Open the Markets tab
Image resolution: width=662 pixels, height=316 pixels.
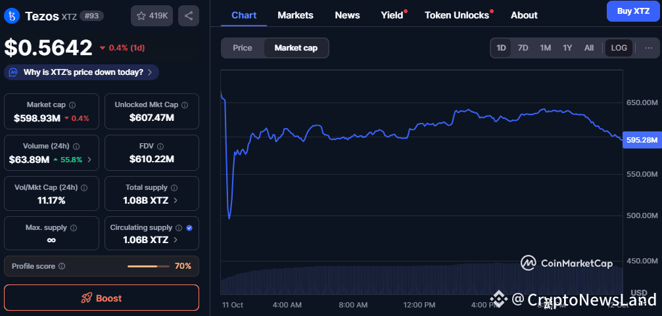[295, 15]
